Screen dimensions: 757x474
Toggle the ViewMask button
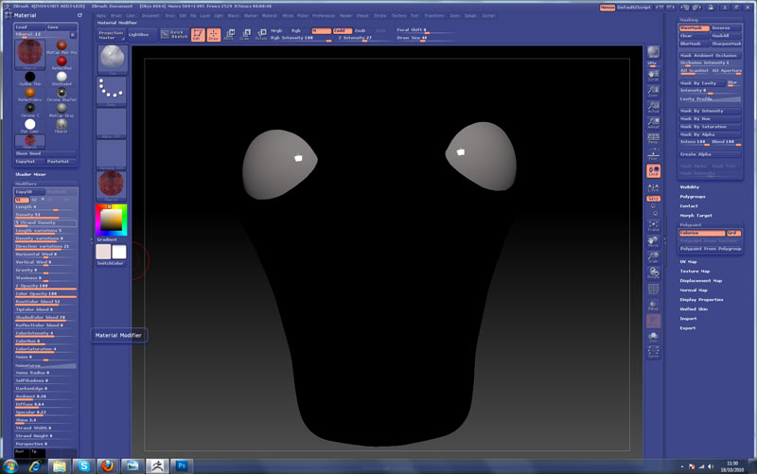click(695, 28)
